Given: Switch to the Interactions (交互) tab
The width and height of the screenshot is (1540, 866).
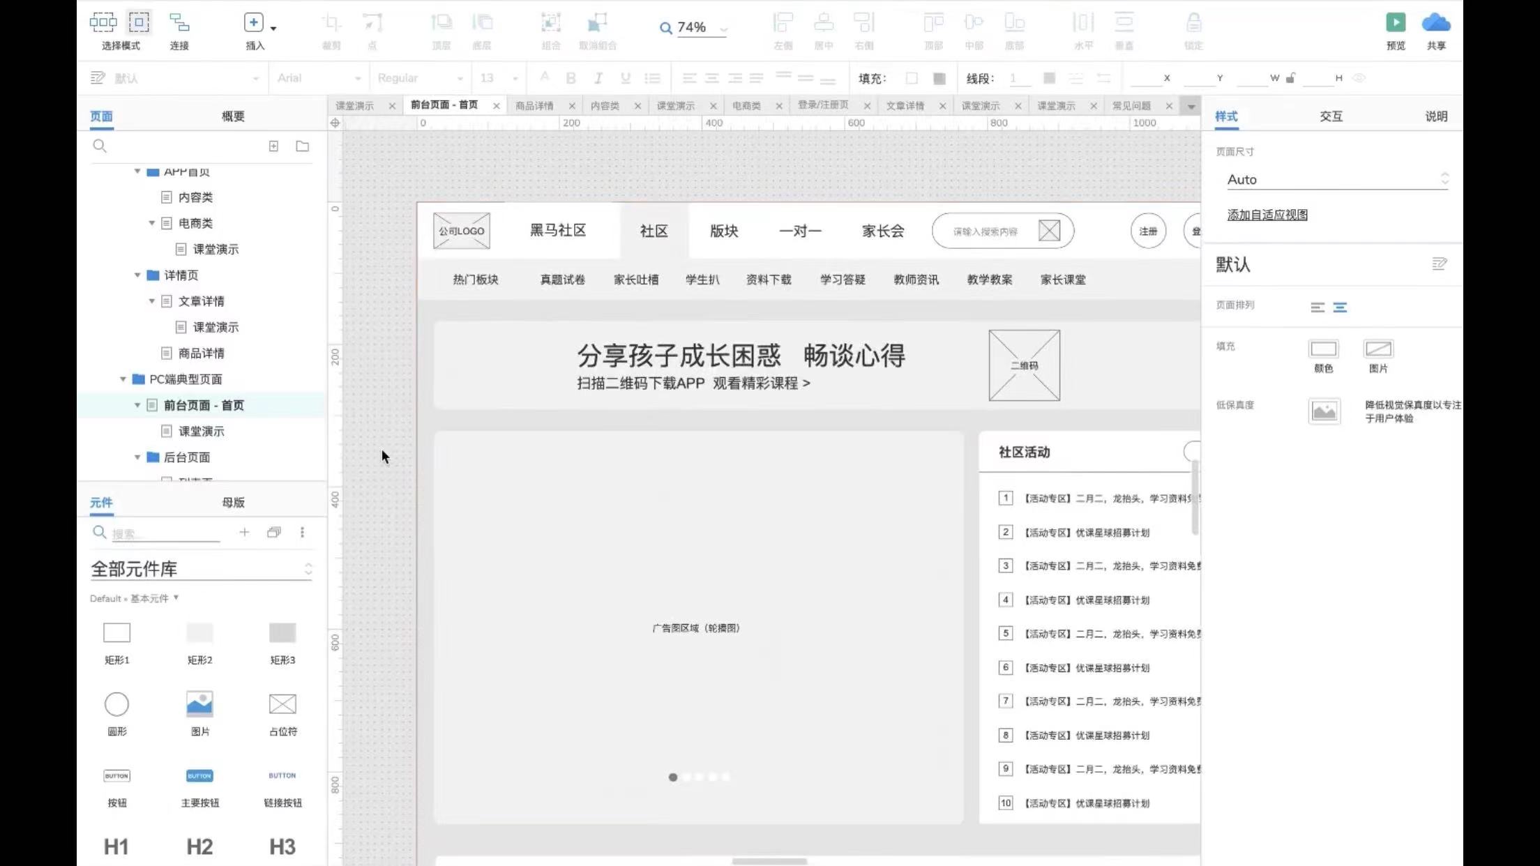Looking at the screenshot, I should pyautogui.click(x=1331, y=116).
